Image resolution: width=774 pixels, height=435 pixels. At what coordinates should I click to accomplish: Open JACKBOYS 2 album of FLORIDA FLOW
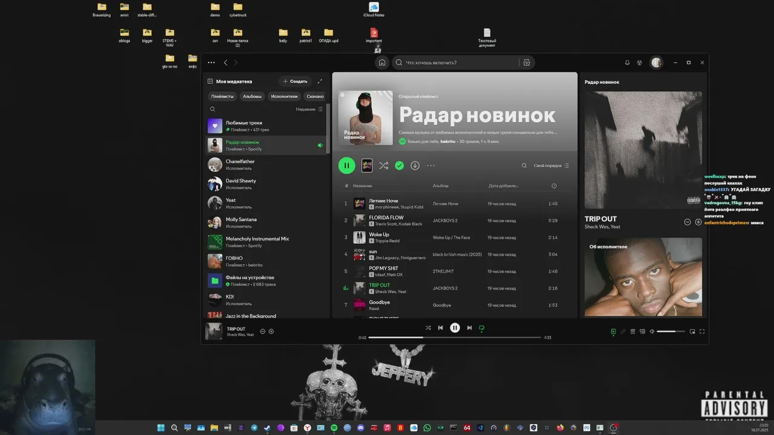[445, 221]
